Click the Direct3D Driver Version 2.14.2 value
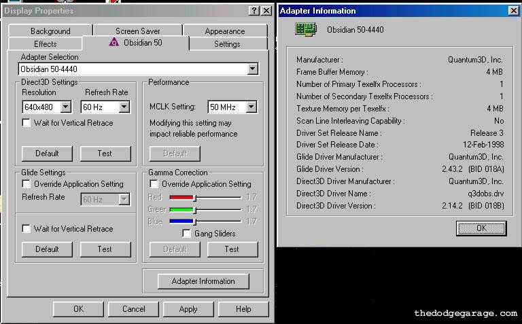The height and width of the screenshot is (324, 522). tap(473, 206)
